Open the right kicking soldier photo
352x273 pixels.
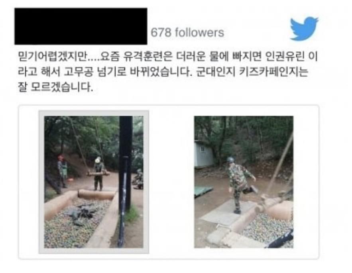pos(244,182)
